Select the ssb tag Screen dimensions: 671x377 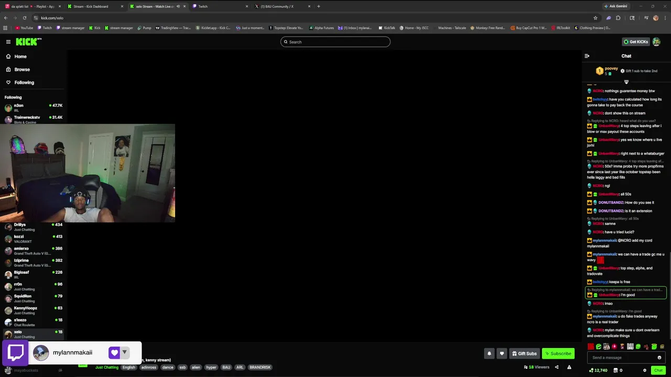tap(182, 368)
